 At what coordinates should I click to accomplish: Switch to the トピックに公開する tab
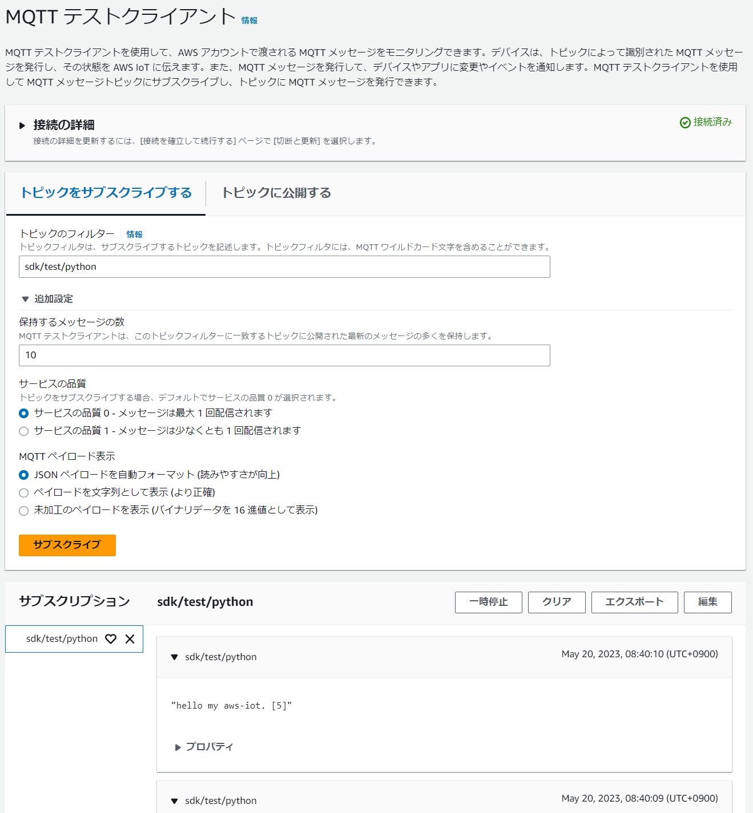tap(276, 193)
